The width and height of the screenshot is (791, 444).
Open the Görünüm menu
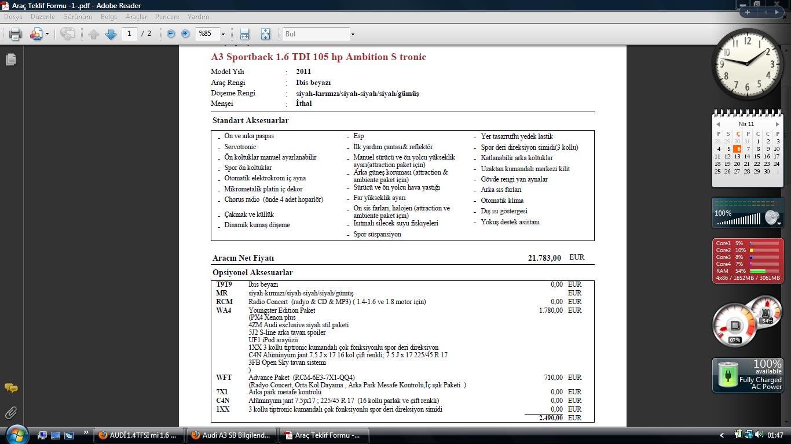pos(78,17)
